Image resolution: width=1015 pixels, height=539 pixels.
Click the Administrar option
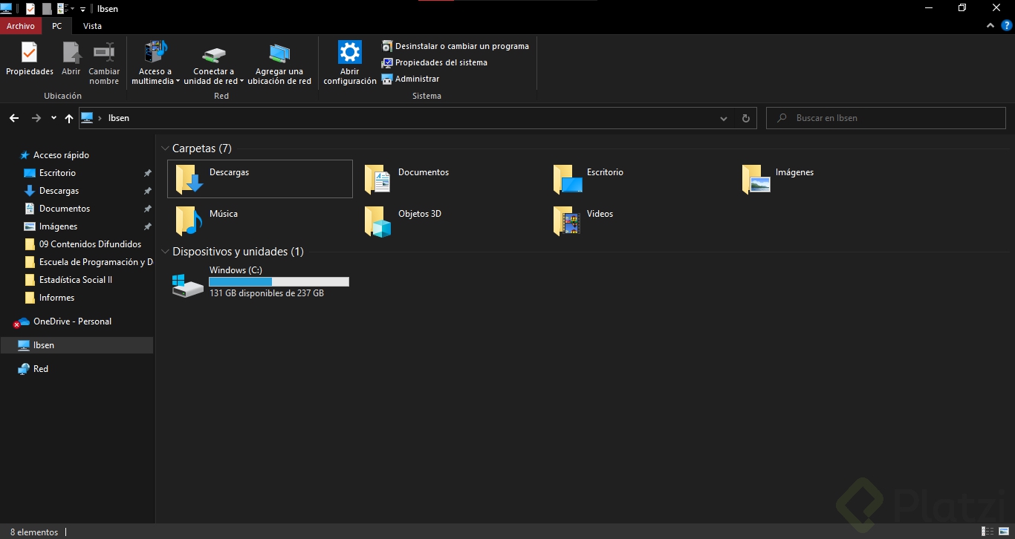pos(410,79)
